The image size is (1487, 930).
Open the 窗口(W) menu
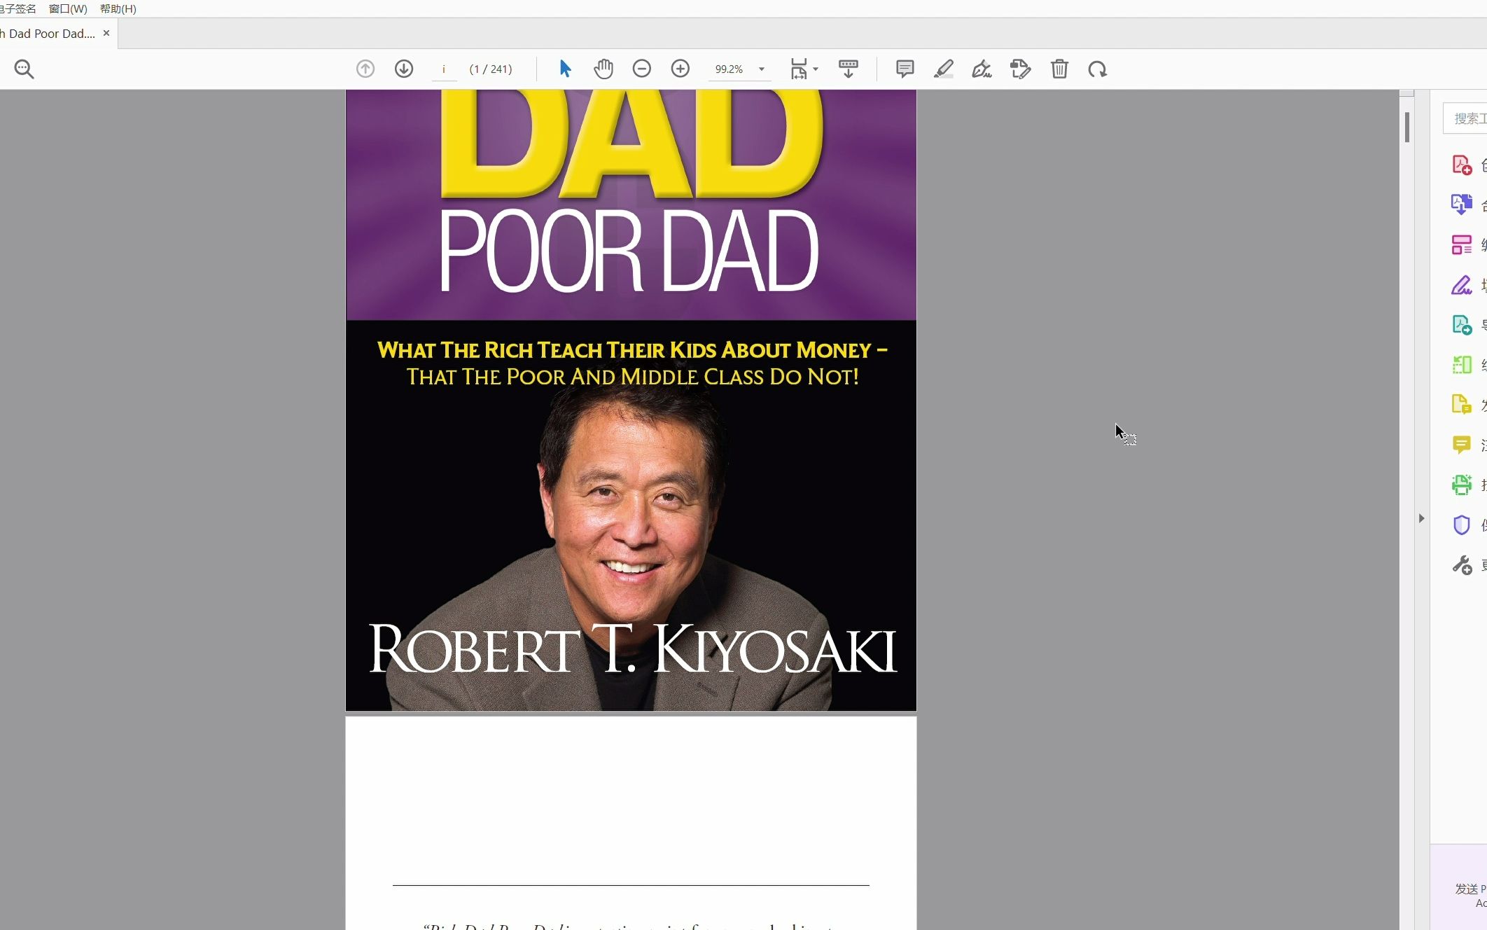tap(68, 8)
